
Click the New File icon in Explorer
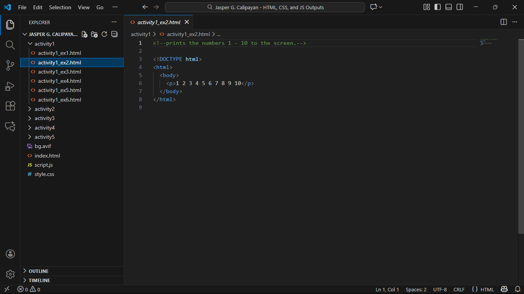click(84, 34)
